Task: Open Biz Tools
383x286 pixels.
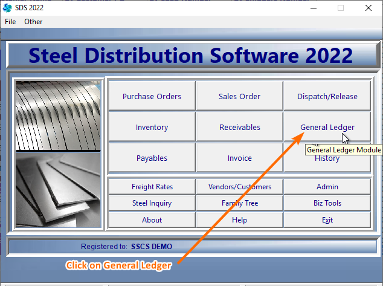Action: 327,203
